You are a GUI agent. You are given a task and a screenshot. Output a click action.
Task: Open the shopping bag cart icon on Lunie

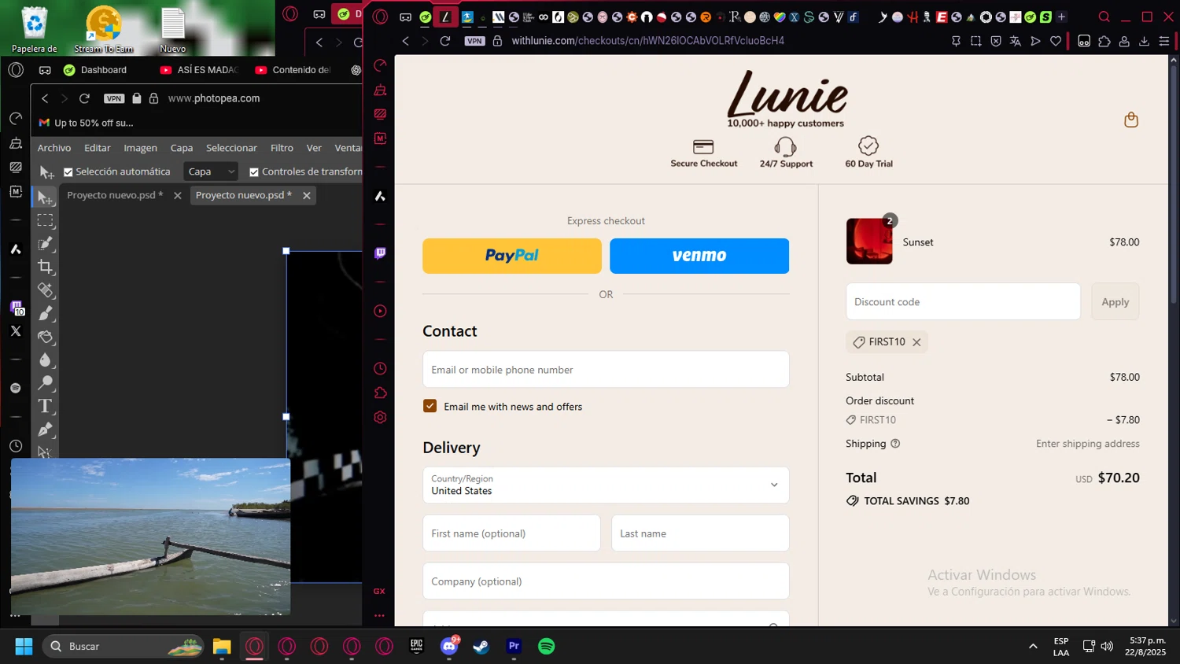coord(1131,120)
